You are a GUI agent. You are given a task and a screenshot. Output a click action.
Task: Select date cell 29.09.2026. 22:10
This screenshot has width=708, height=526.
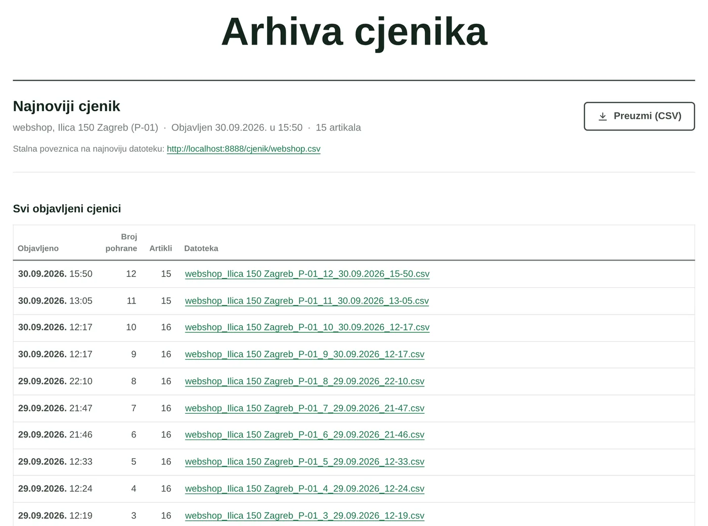(55, 381)
